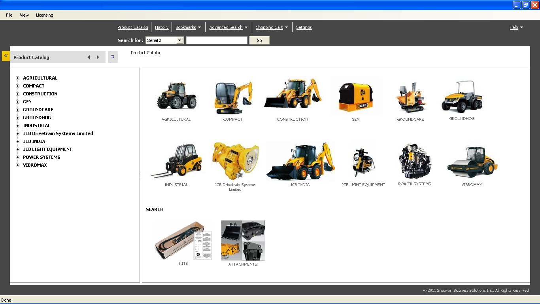Collapse the side panel with yellow chevron

coord(6,56)
